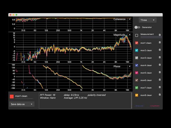Viewport: 171px width, 128px height.
Task: Click the Generator label
Action: point(147,27)
